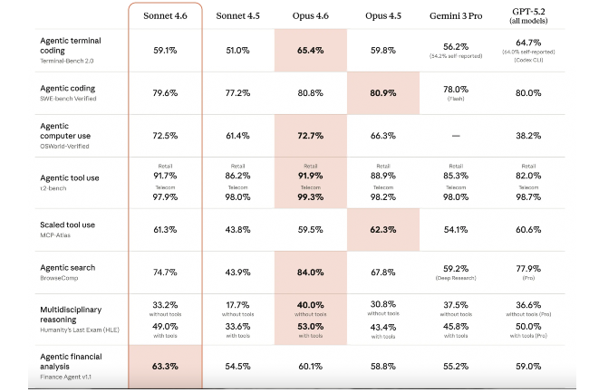Click the Sonnet 4.6 column header
The width and height of the screenshot is (589, 392).
coord(165,15)
